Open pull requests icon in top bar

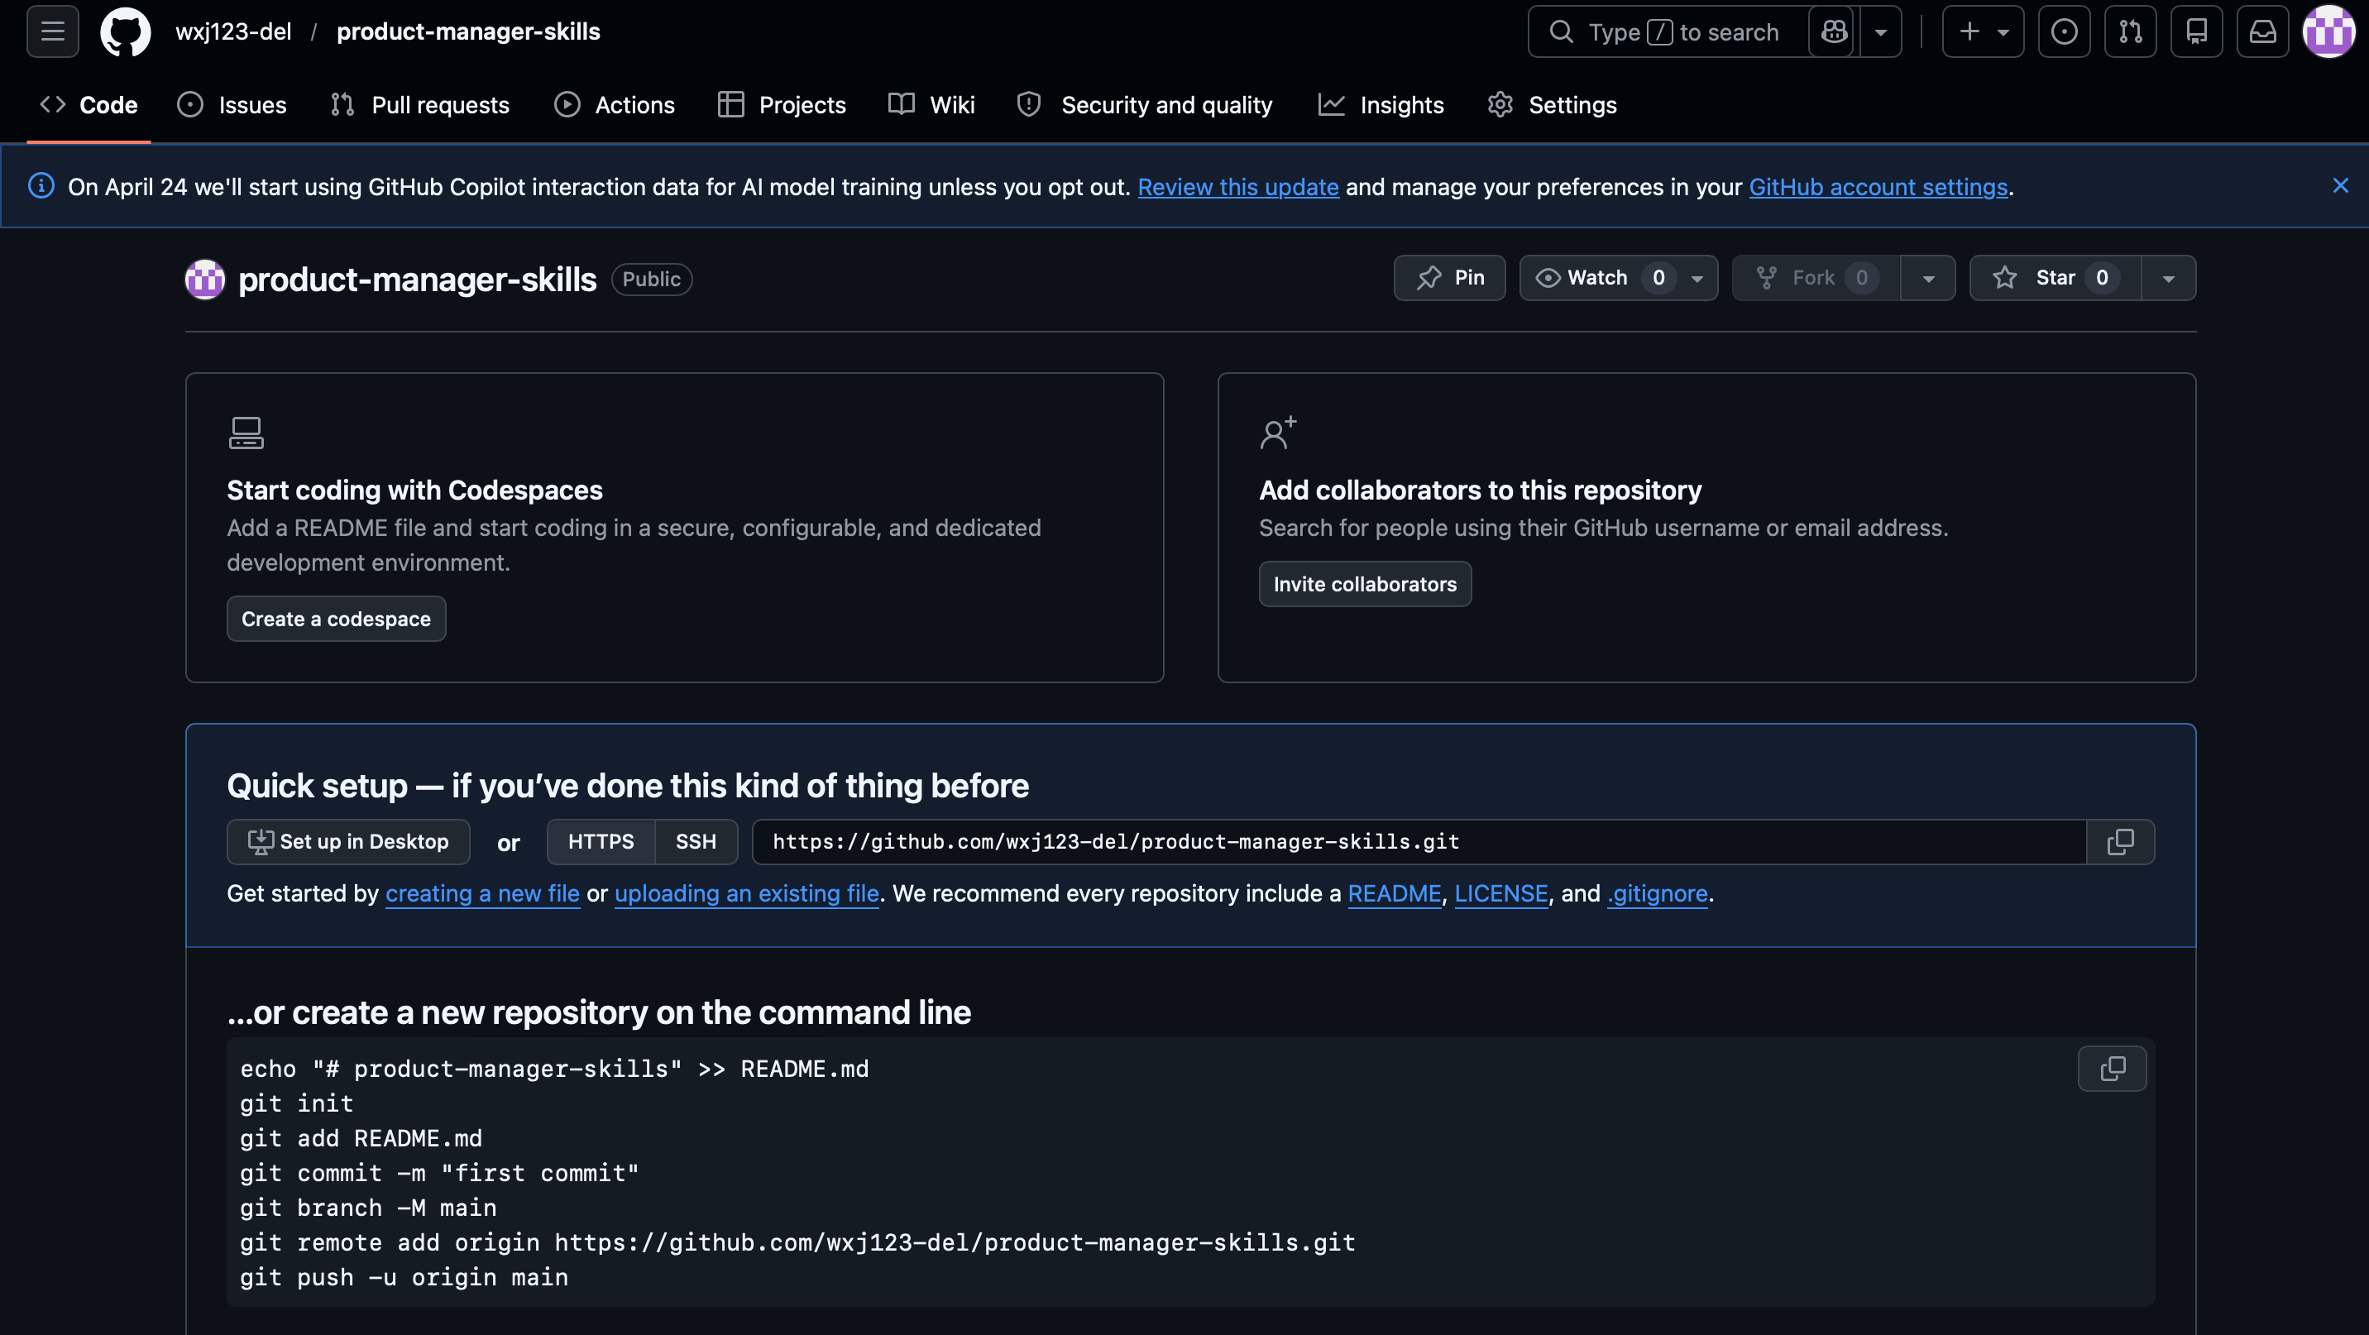point(2130,32)
